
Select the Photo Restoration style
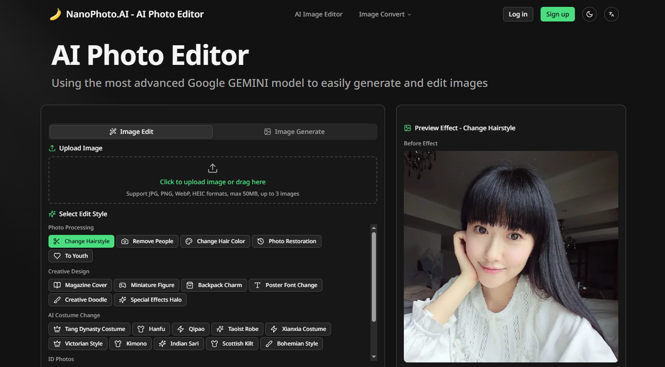[x=287, y=241]
